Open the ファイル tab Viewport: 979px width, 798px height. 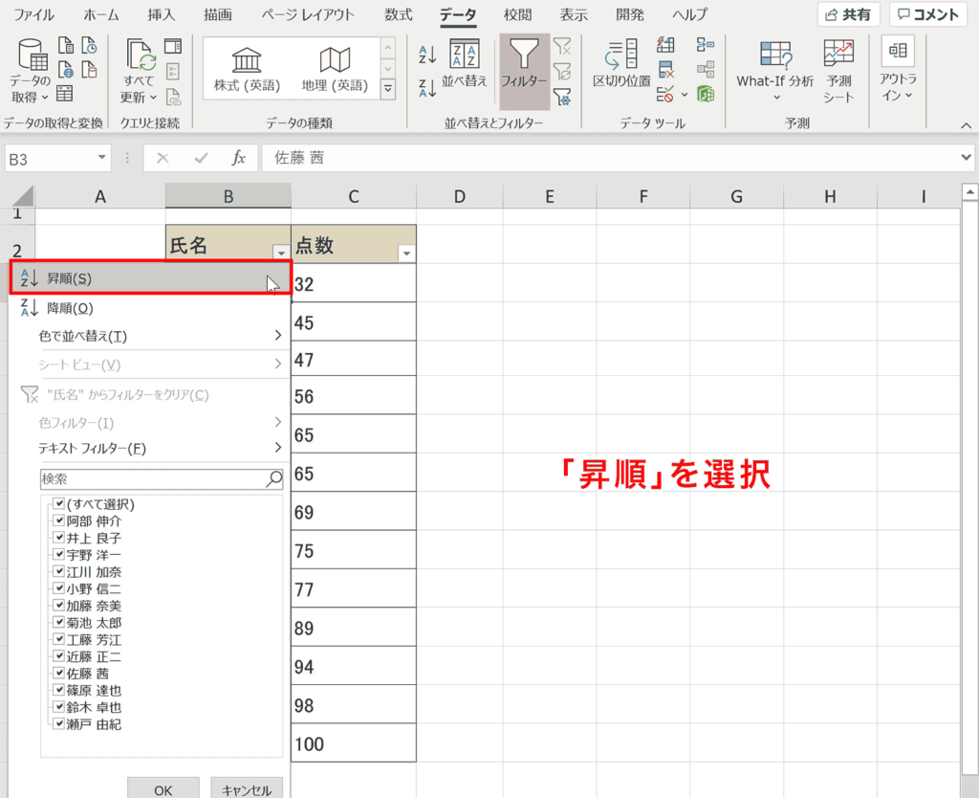[33, 14]
